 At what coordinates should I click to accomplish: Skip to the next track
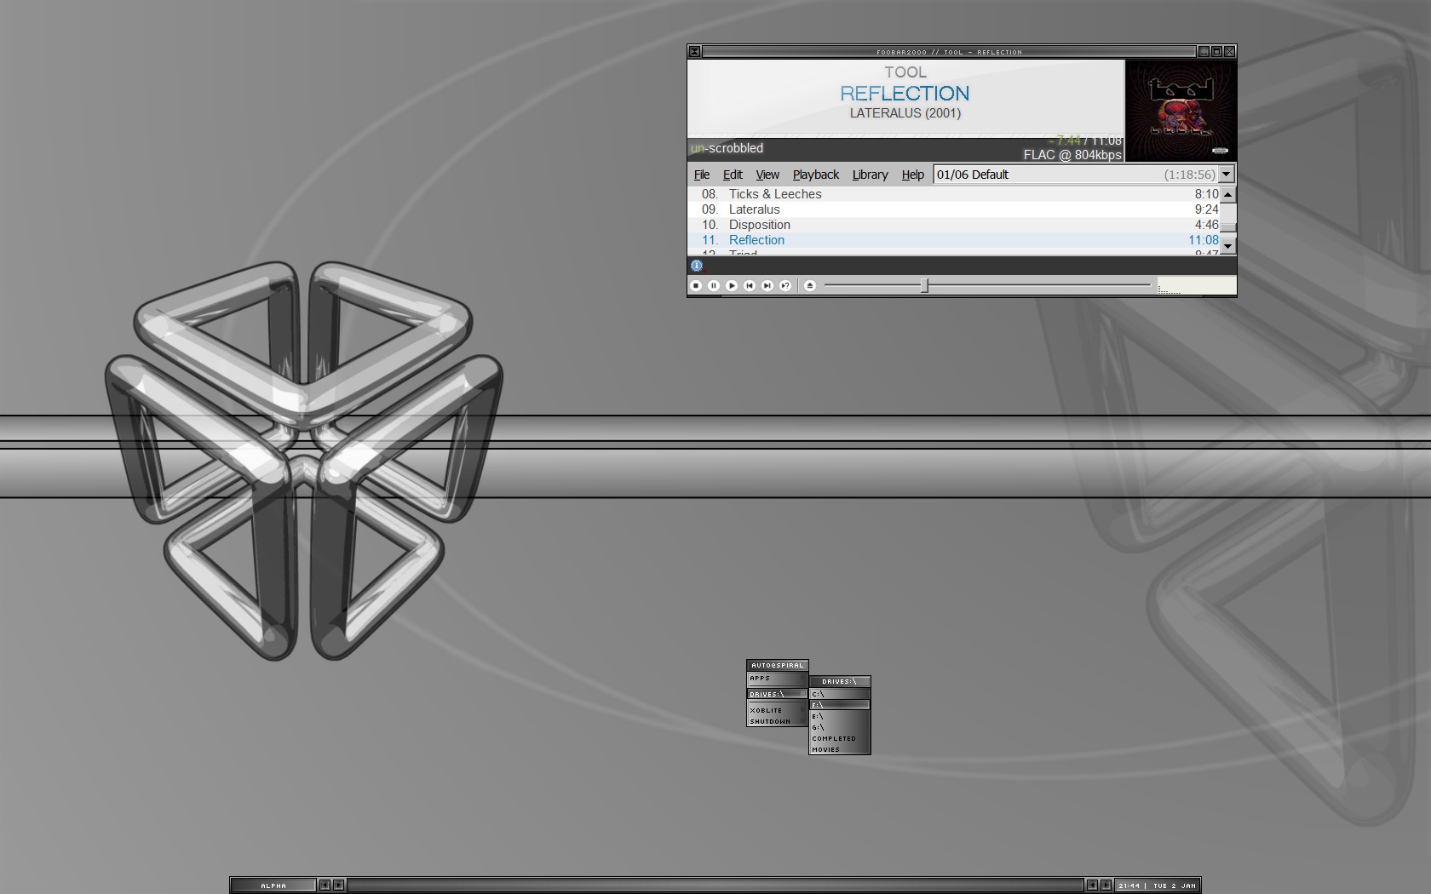(x=767, y=286)
